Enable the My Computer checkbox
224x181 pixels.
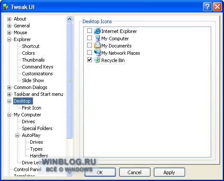[x=90, y=38]
